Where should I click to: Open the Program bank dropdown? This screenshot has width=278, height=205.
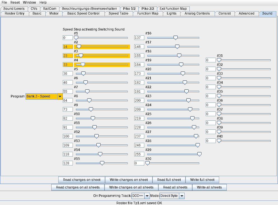[60, 96]
